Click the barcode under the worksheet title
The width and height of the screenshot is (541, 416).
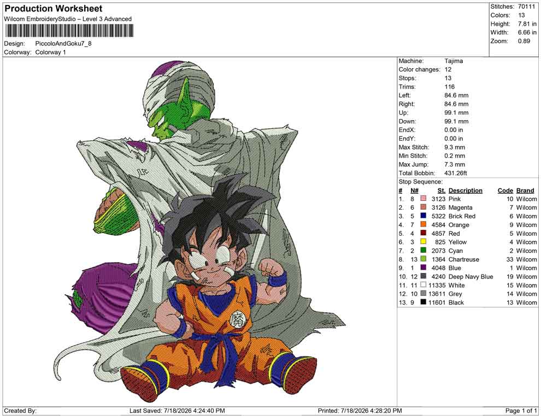(x=69, y=31)
